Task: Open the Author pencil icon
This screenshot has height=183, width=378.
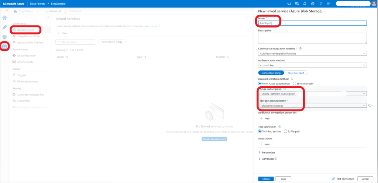Action: click(x=4, y=28)
